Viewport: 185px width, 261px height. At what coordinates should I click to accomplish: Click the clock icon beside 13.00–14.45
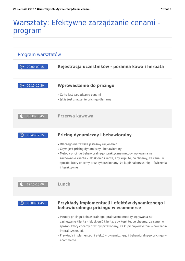point(22,203)
